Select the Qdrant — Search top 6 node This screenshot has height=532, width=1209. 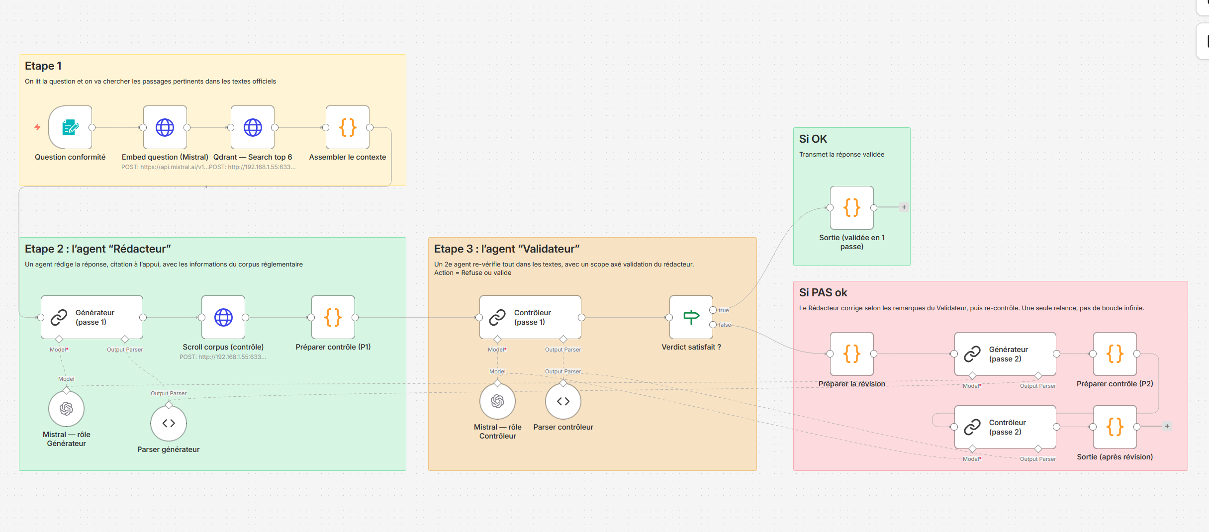pos(253,127)
